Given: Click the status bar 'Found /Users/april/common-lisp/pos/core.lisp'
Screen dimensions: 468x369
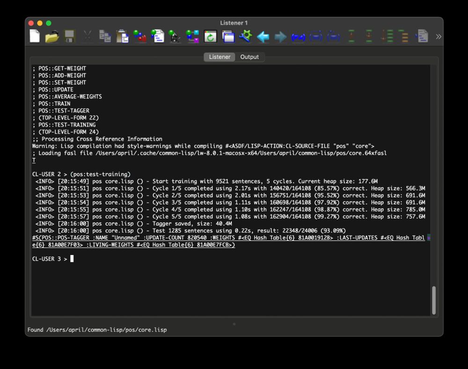Looking at the screenshot, I should point(97,330).
